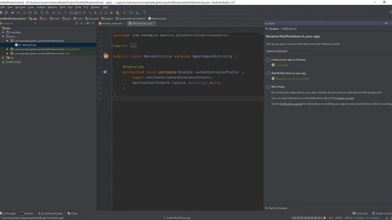The width and height of the screenshot is (392, 220).
Task: Click the override gutter icon beside onCreate
Action: coord(105,72)
